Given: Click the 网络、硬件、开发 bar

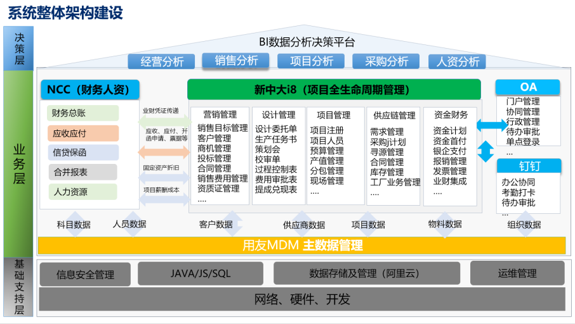Looking at the screenshot, I should coord(302,299).
